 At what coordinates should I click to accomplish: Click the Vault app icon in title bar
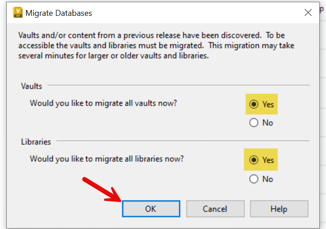[x=18, y=13]
